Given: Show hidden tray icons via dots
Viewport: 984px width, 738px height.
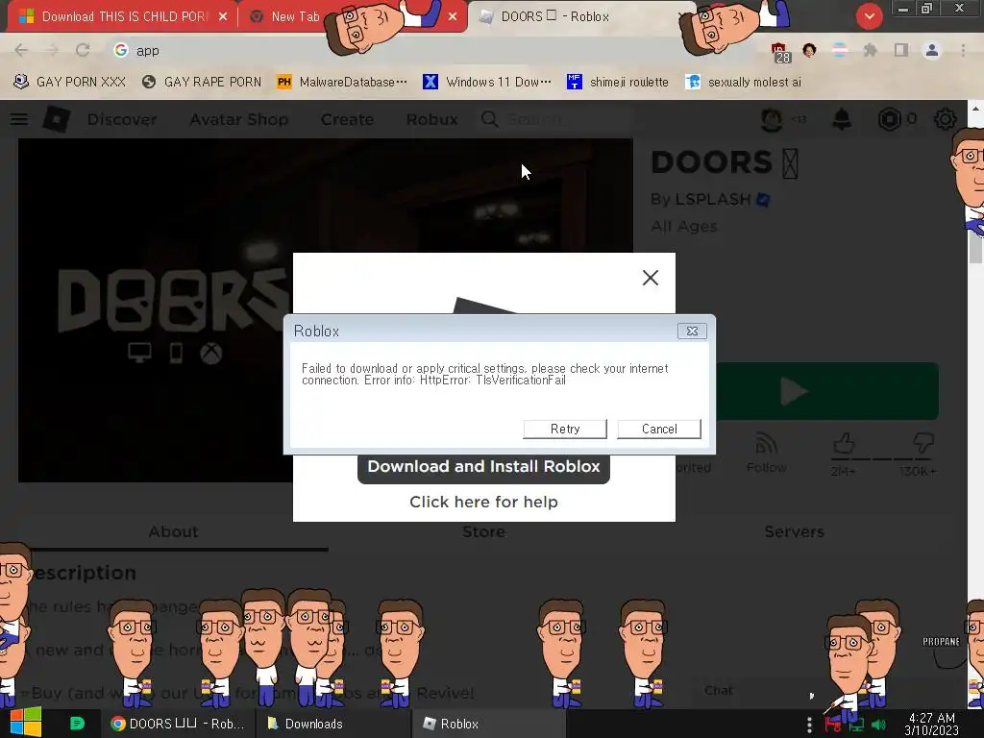Looking at the screenshot, I should click(809, 725).
